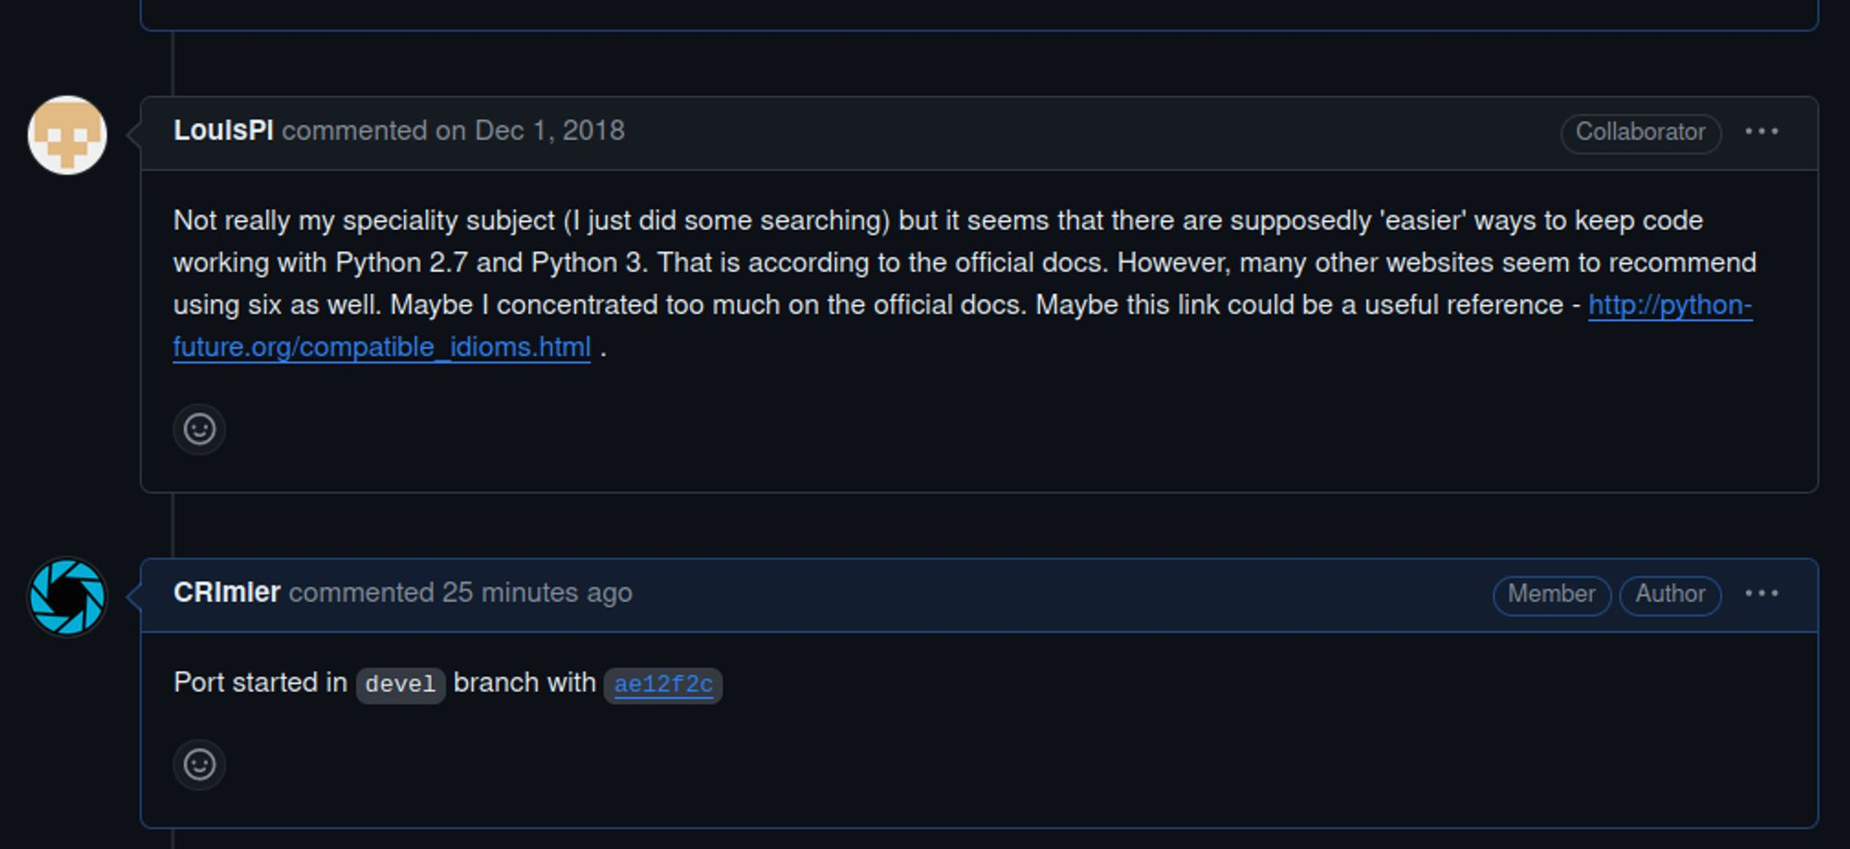Click the Collaborator badge

(x=1640, y=132)
